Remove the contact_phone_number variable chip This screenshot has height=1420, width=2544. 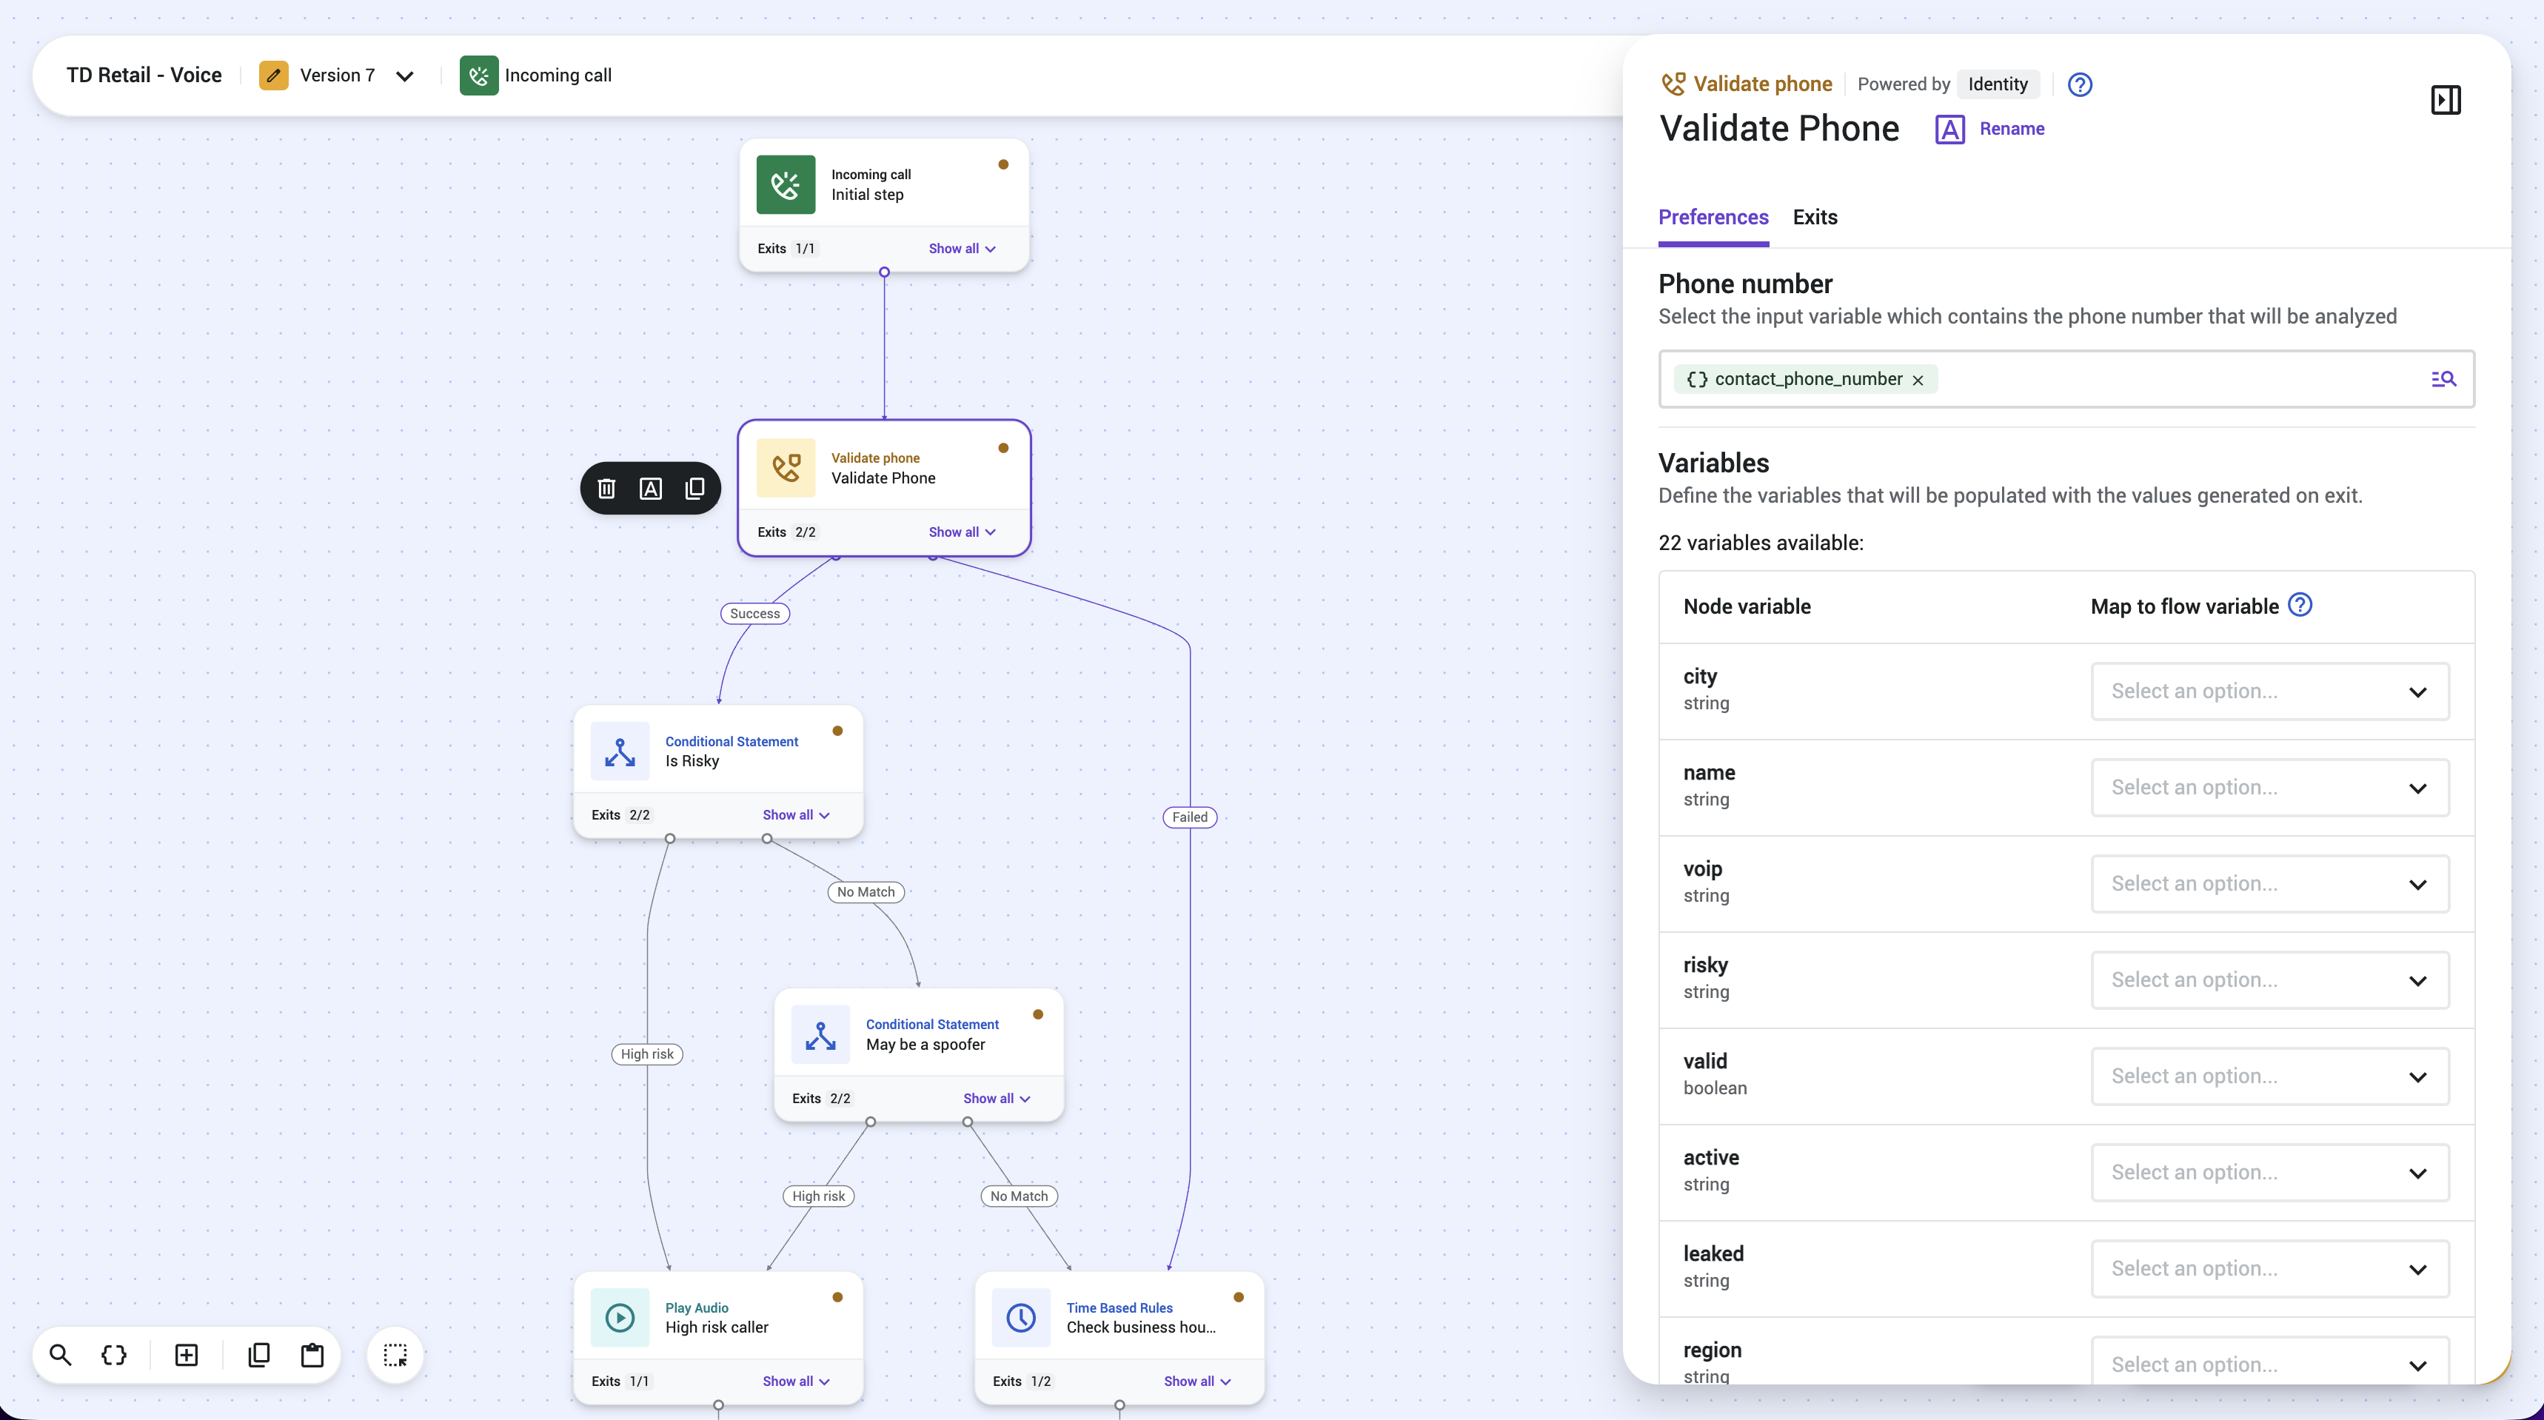pyautogui.click(x=1918, y=381)
